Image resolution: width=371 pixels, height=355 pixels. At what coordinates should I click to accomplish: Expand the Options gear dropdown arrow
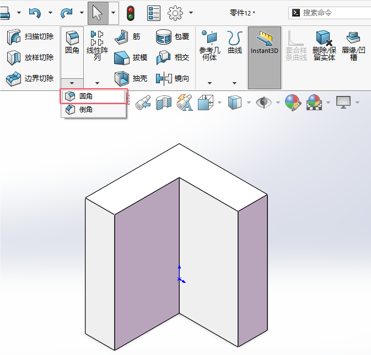(191, 13)
